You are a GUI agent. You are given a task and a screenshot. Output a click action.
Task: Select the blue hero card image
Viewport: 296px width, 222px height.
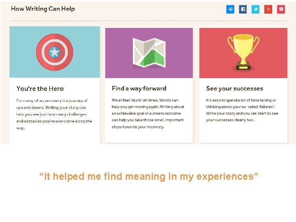[55, 52]
